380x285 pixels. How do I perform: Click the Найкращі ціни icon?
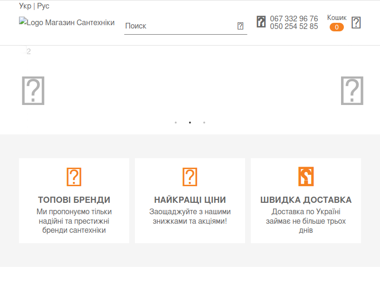pos(190,177)
